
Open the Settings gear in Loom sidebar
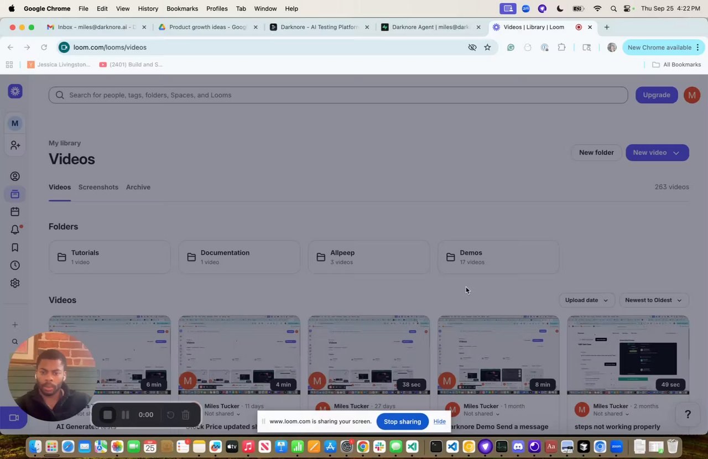coord(15,283)
